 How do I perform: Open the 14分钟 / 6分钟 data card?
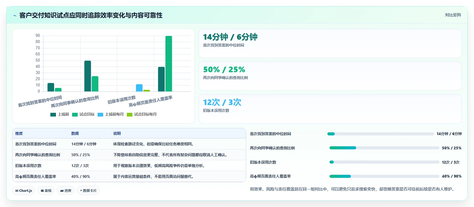coord(330,43)
